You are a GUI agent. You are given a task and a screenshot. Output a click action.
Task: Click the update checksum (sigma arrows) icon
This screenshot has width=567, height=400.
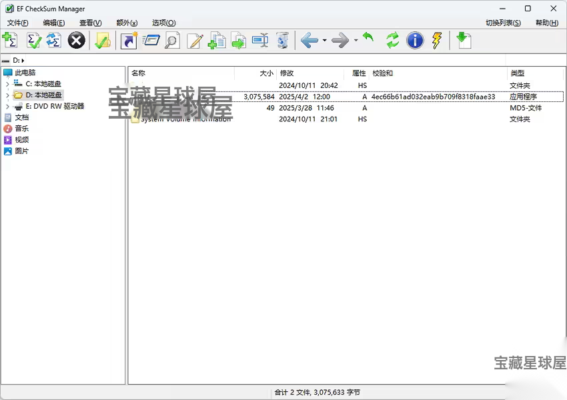[54, 40]
